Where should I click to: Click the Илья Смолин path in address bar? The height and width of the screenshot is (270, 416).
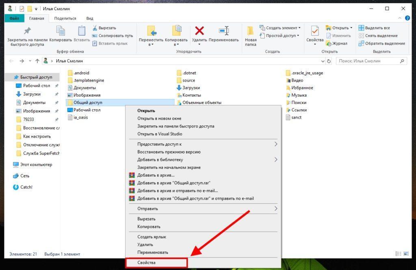pyautogui.click(x=69, y=61)
